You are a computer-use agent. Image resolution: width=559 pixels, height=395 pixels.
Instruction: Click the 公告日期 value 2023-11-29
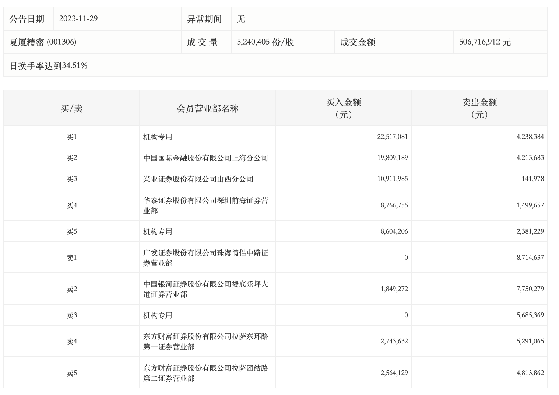click(x=78, y=19)
